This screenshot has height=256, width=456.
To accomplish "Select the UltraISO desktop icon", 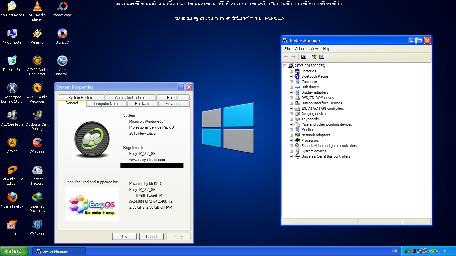I will [x=62, y=36].
